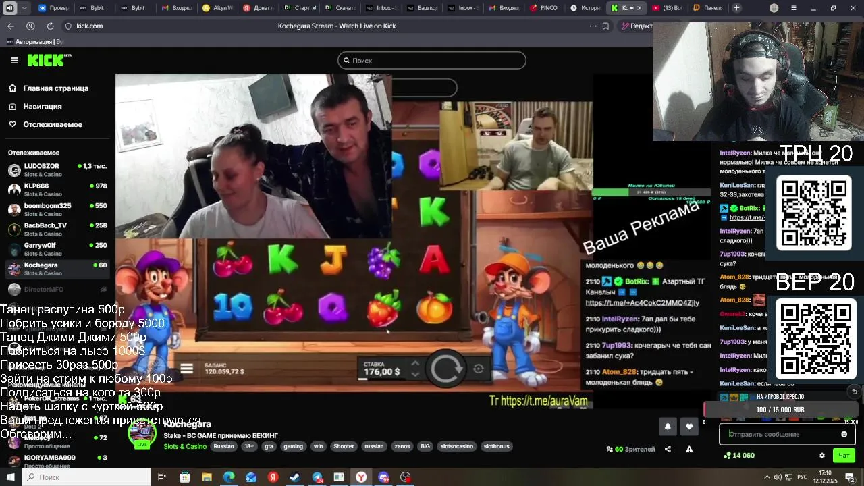Reload the browser page
This screenshot has height=486, width=864.
50,26
